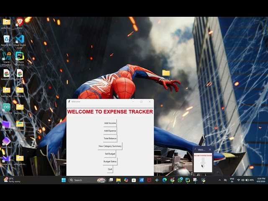Select the expense-tr... folder on the desktop
The height and width of the screenshot is (201, 268).
(20, 109)
